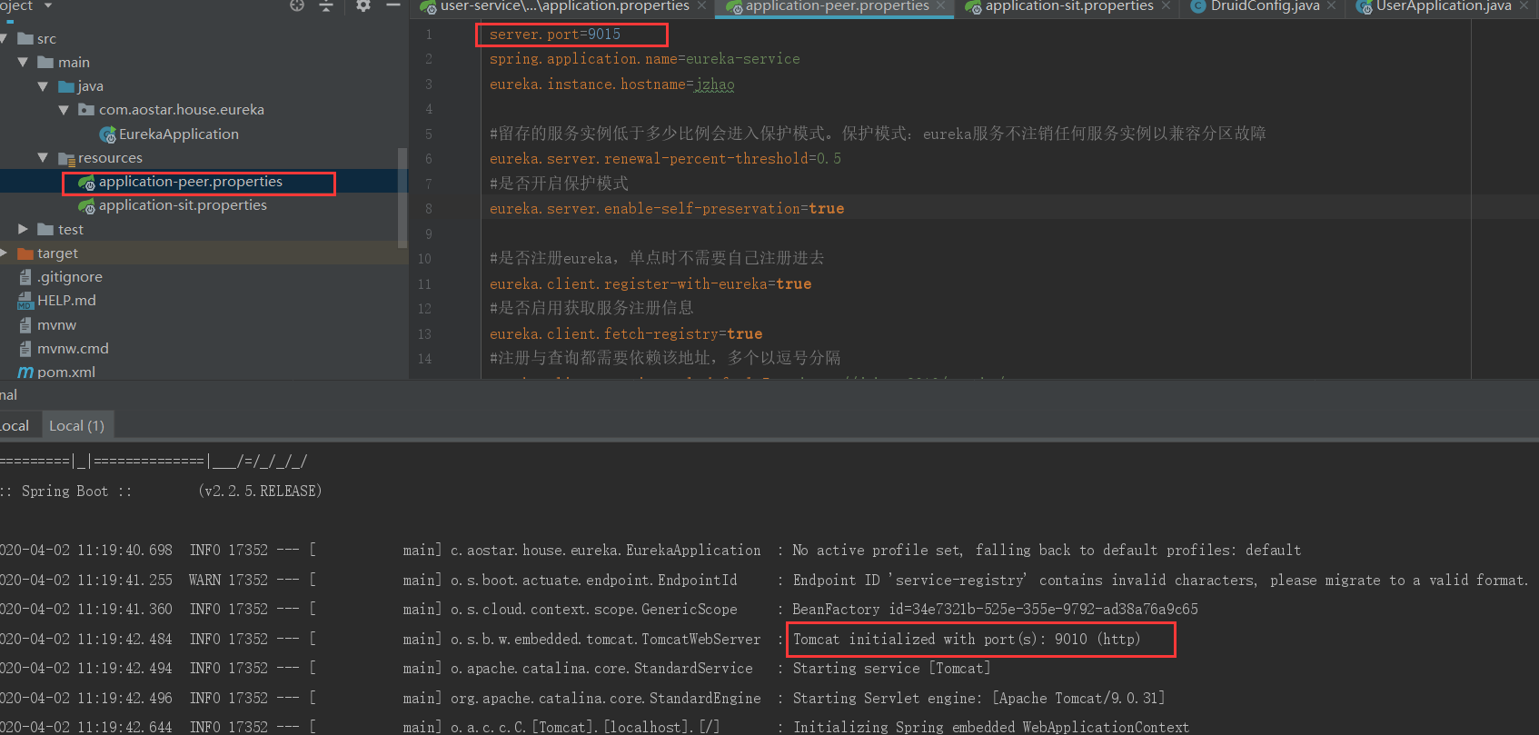Click the class icon on DruidConfig.java tab
Viewport: 1539px width, 735px height.
pos(1197,6)
